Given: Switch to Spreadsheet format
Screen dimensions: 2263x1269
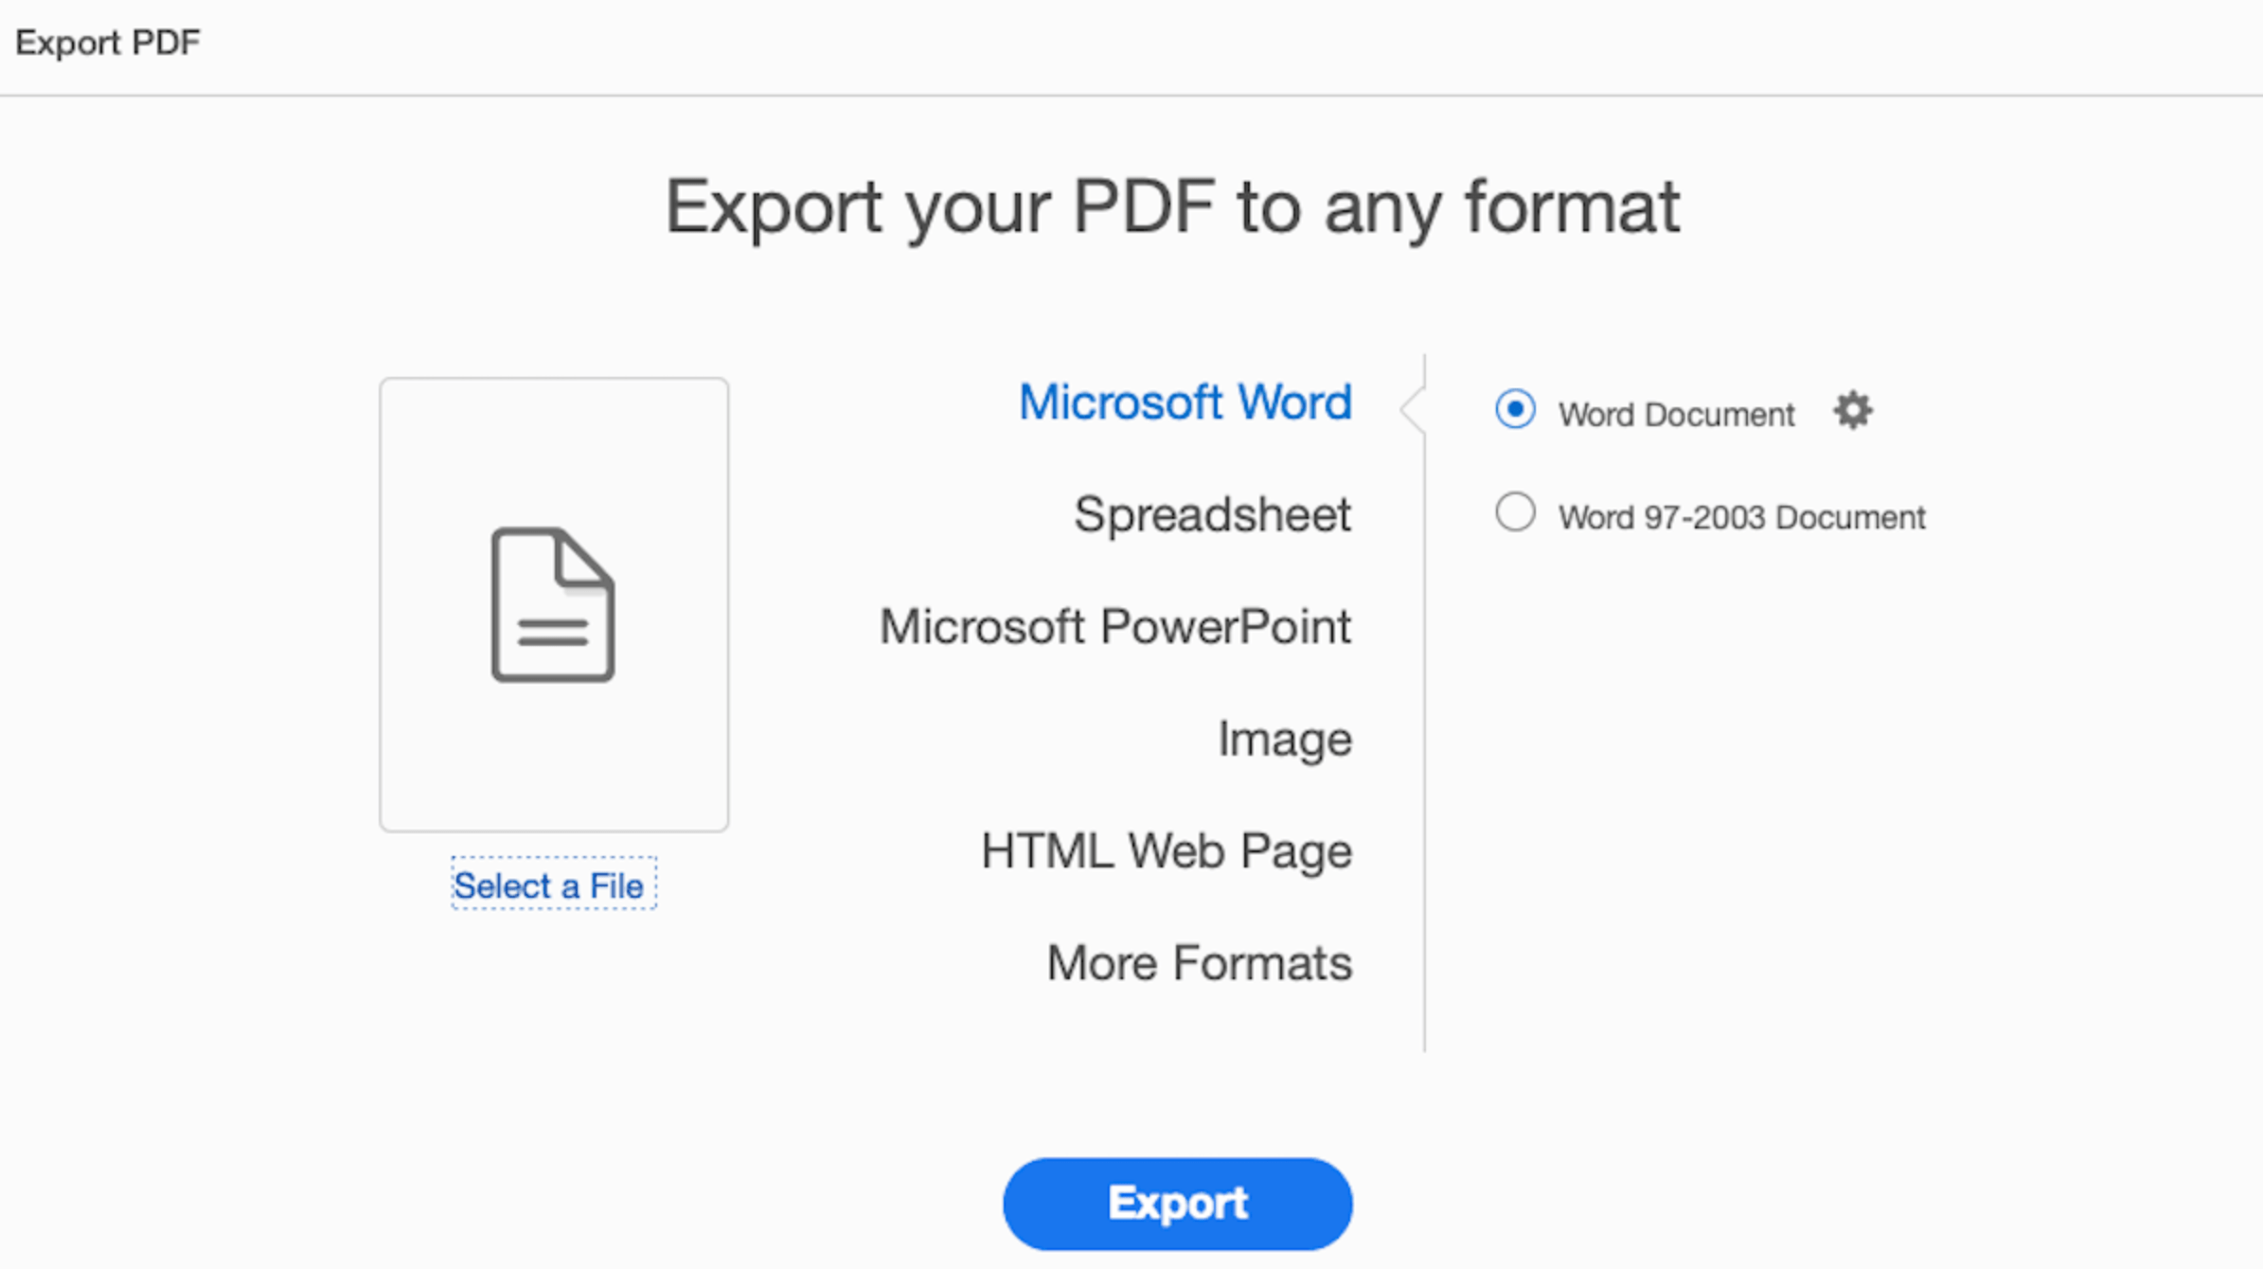Looking at the screenshot, I should click(x=1211, y=515).
